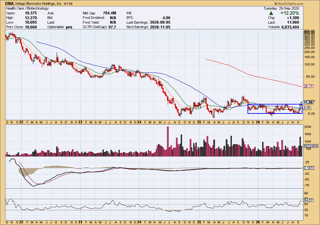Click the 20M volume axis label
This screenshot has width=320, height=225.
pos(308,127)
